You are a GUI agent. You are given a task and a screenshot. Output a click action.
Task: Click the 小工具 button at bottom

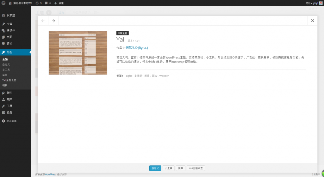168,168
